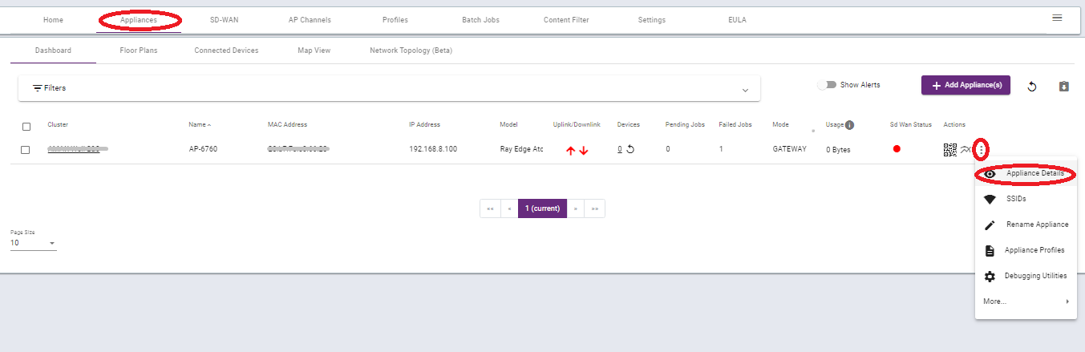Click the Add Appliance(s) button

[966, 85]
